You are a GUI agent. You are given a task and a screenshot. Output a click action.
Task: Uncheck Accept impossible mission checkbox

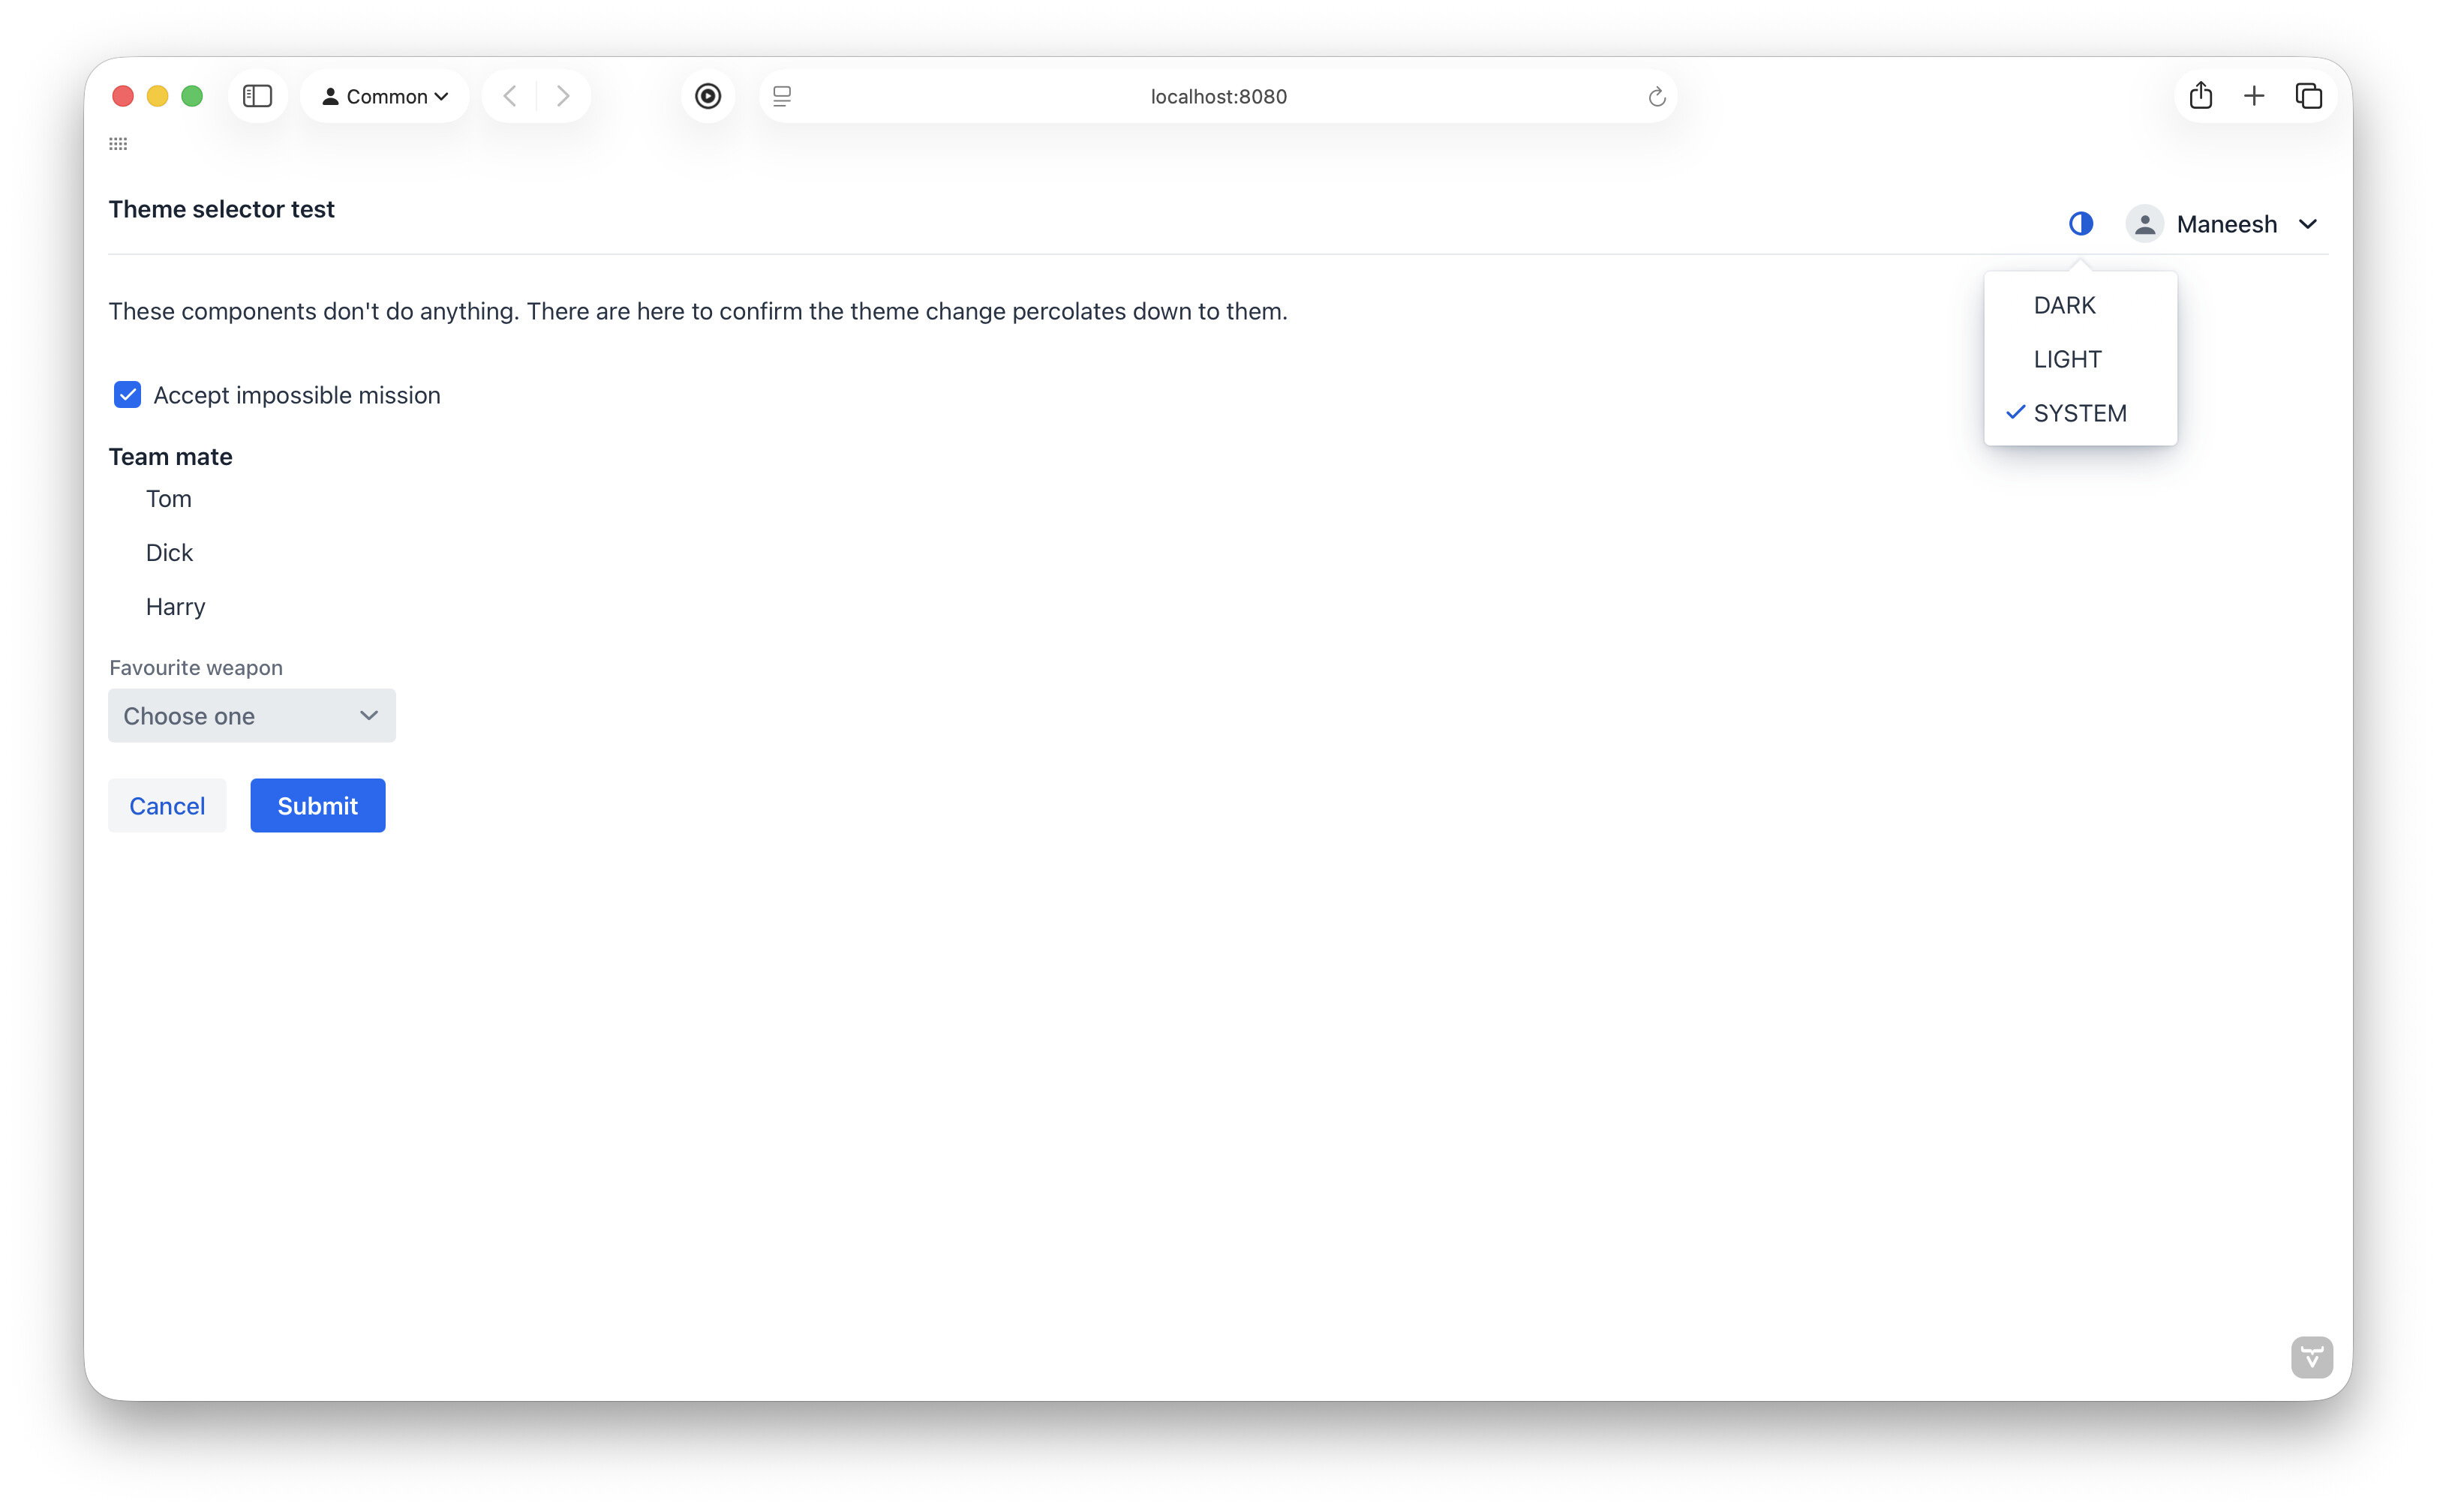(x=127, y=395)
